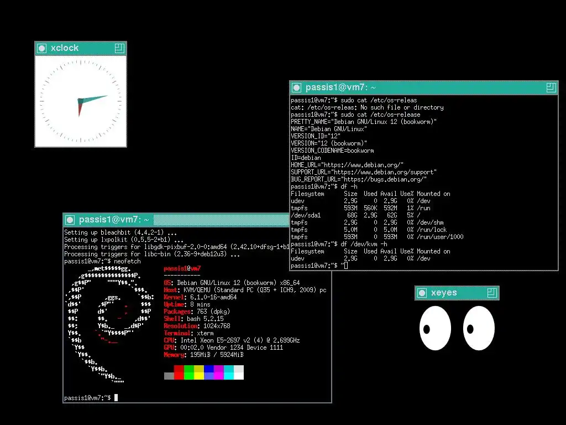566x425 pixels.
Task: Click the CPU: Intel Xeon E5-2697 line
Action: [232, 340]
